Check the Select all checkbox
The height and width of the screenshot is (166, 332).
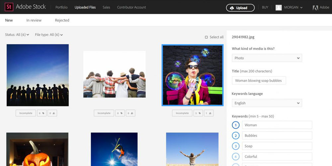pos(207,37)
